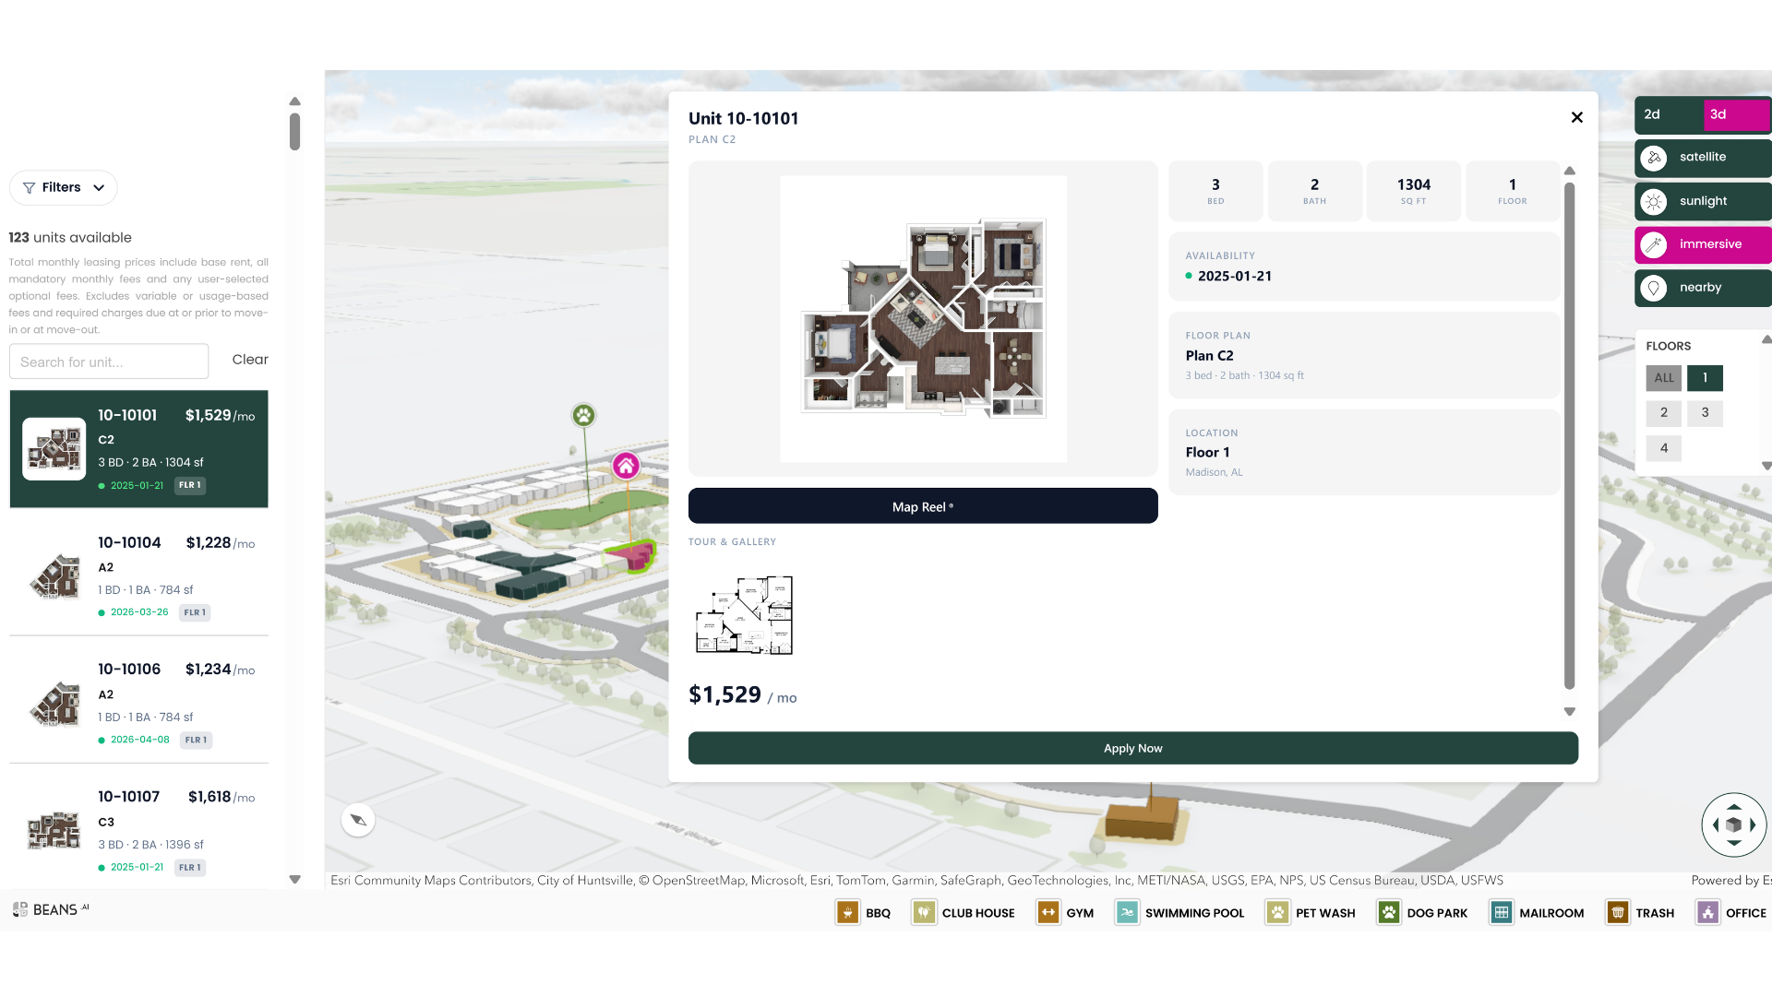
Task: Click the 10-10107 unit thumbnail image
Action: click(x=54, y=831)
